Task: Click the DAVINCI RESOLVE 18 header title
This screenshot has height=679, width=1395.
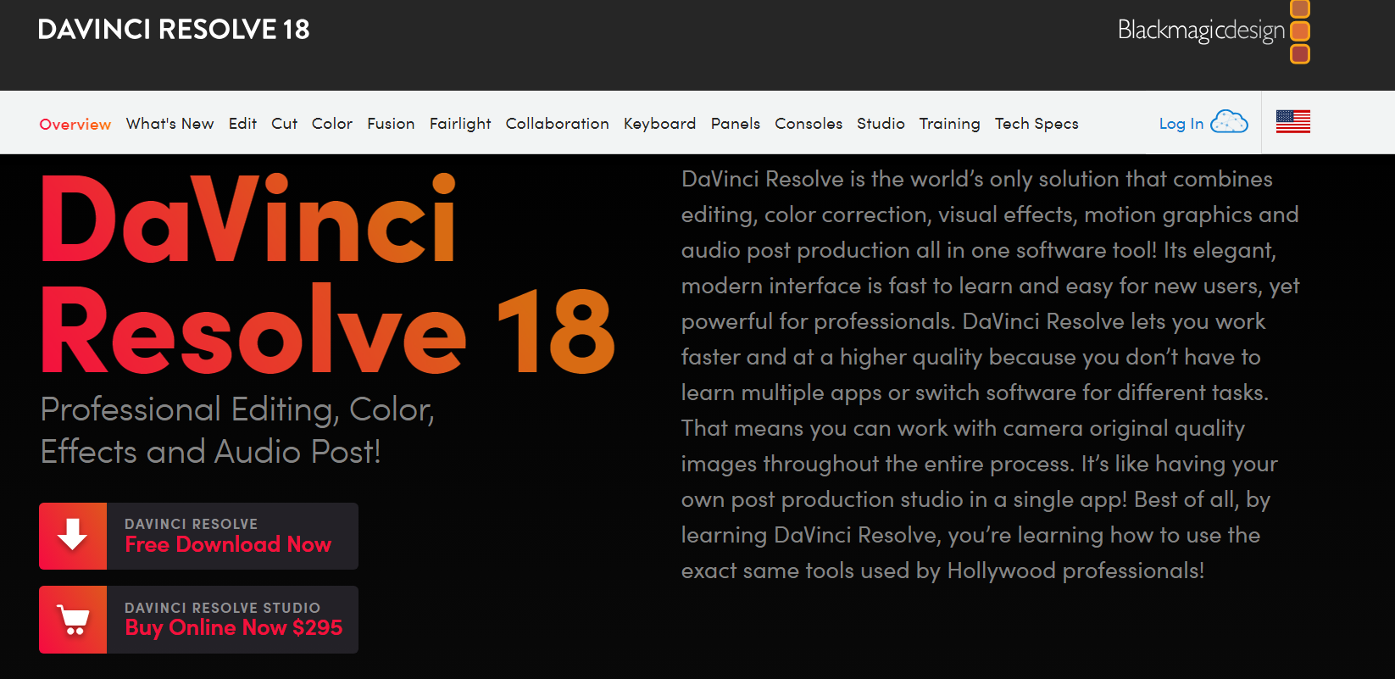Action: tap(174, 30)
